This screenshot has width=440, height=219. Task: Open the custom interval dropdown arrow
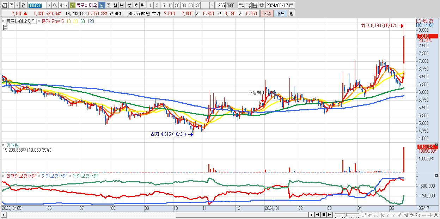(x=212, y=5)
